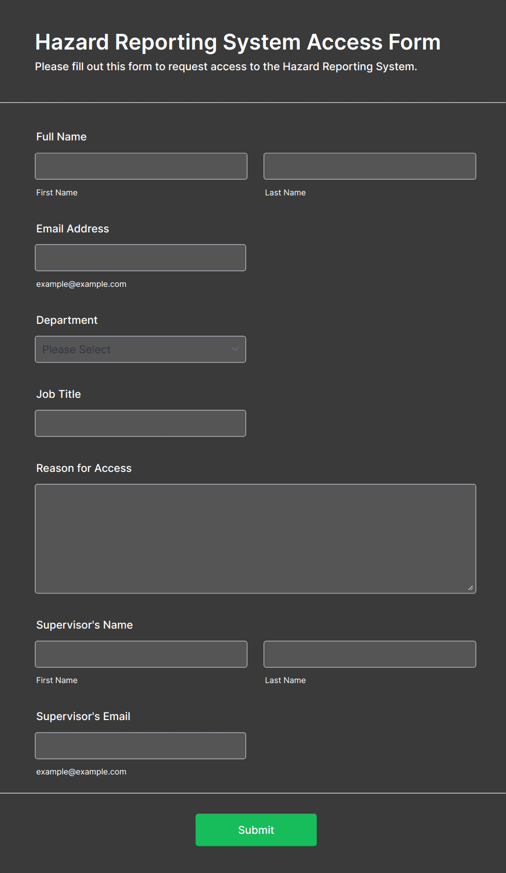Click the resize handle of the Reason textarea

click(x=470, y=587)
